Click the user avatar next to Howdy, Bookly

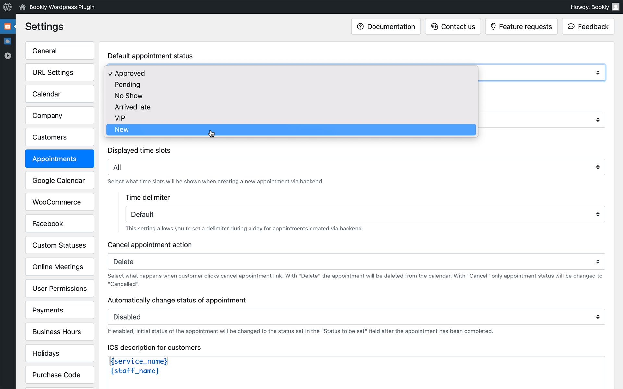616,7
